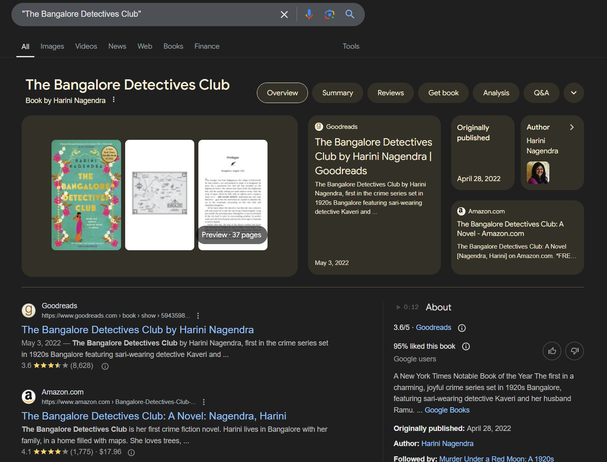Open 'The Bangalore Detectives Club: A Novel - Amazon.com' card
The image size is (607, 462).
[517, 238]
